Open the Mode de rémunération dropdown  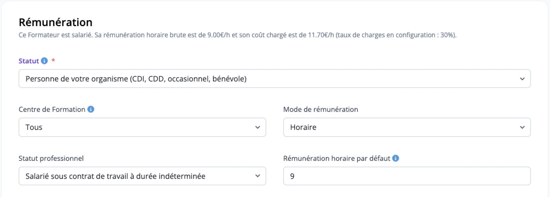(x=407, y=127)
